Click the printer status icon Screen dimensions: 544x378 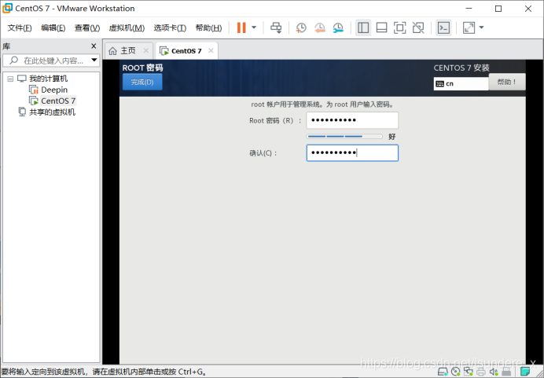pos(481,372)
